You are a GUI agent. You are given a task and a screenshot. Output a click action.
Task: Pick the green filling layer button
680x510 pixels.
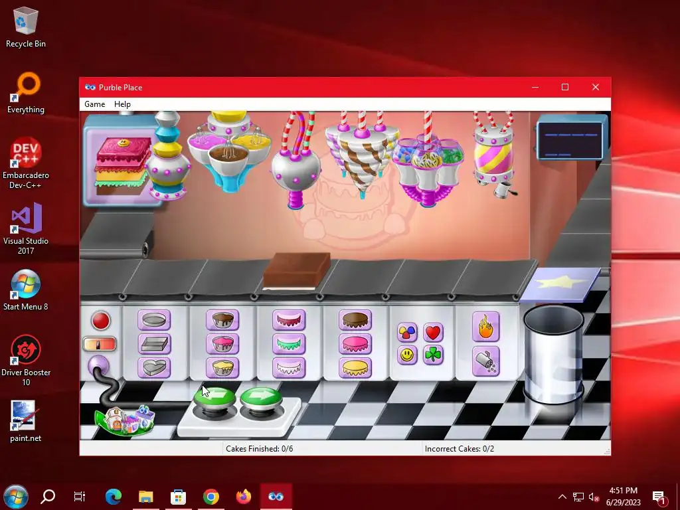pyautogui.click(x=289, y=344)
